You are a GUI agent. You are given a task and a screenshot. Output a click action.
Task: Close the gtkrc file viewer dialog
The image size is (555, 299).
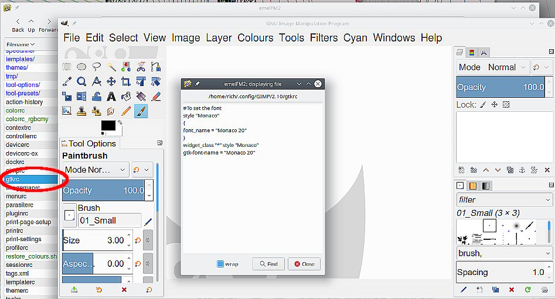tap(304, 264)
